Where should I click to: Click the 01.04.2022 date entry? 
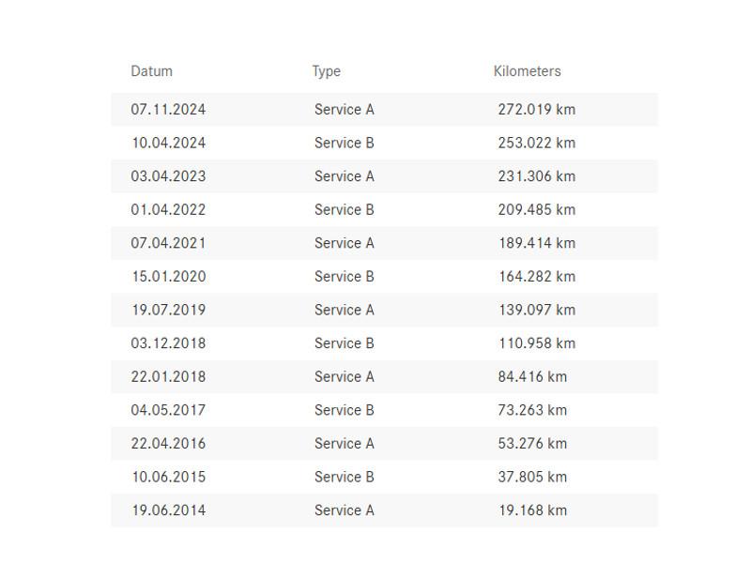coord(168,210)
